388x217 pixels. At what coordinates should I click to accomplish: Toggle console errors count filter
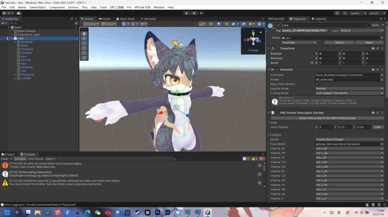pos(262,159)
